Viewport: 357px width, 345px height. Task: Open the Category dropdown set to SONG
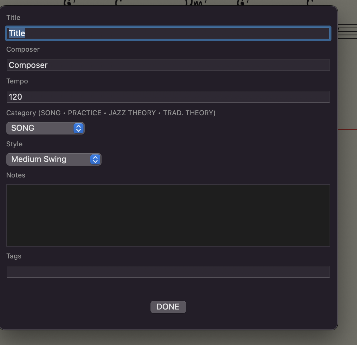pyautogui.click(x=45, y=128)
